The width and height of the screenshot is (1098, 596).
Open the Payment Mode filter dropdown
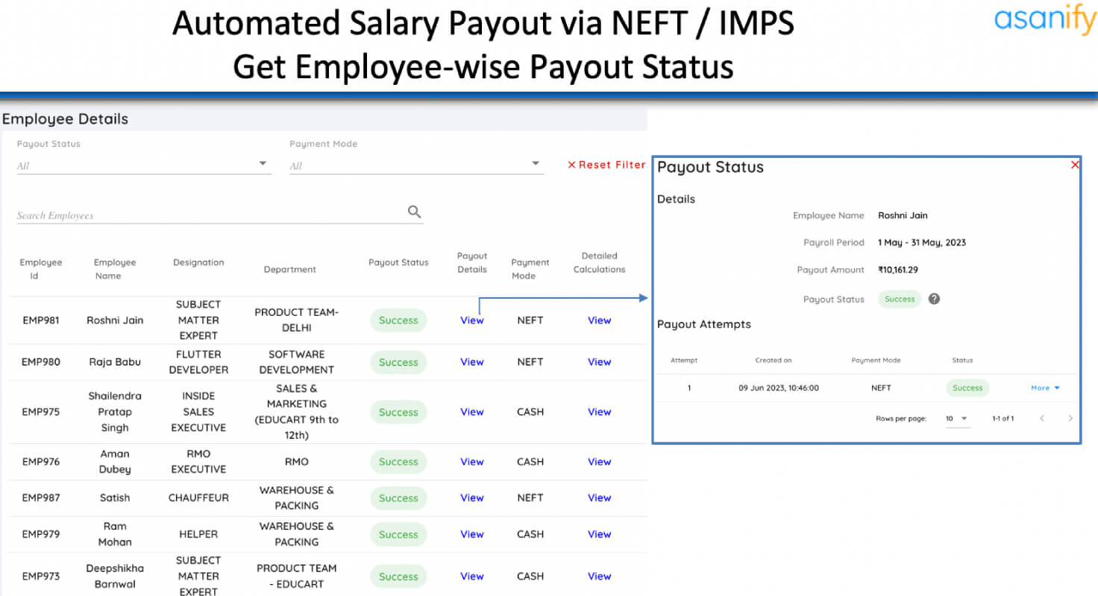(x=416, y=165)
